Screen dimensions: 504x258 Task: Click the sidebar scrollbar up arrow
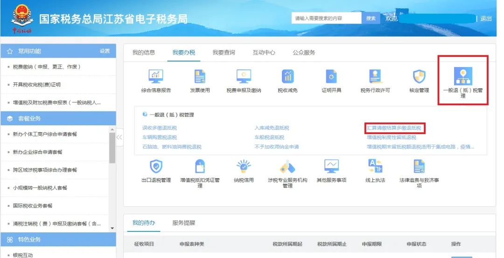112,129
